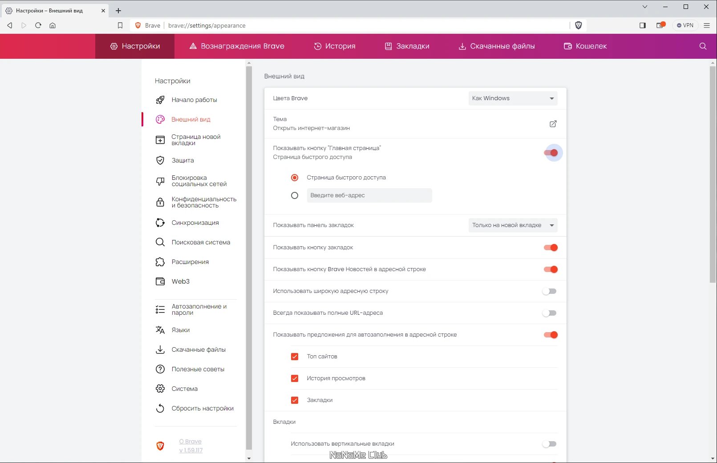Click the wallet icon for Web3

[x=160, y=281]
